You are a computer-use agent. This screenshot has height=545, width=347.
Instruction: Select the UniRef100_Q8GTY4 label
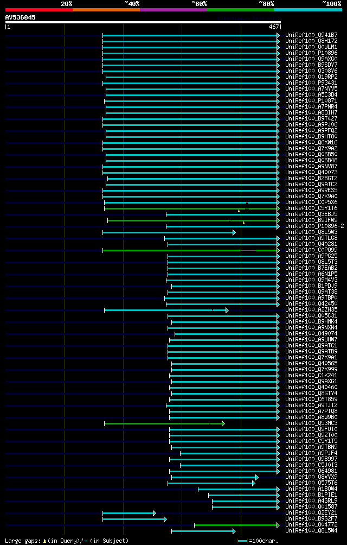pos(311,393)
